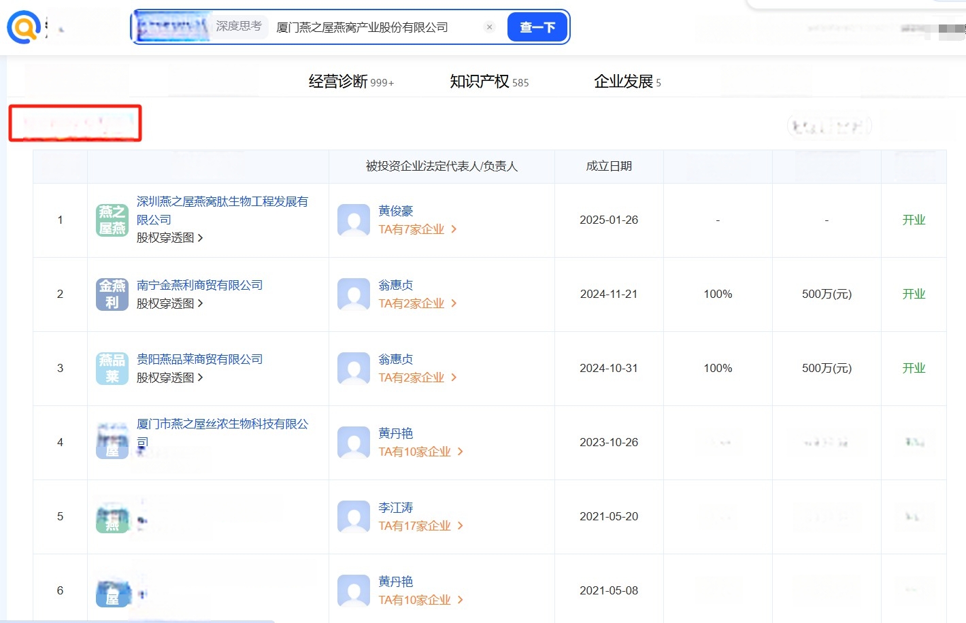Open the 企业发展 tab

tap(627, 82)
